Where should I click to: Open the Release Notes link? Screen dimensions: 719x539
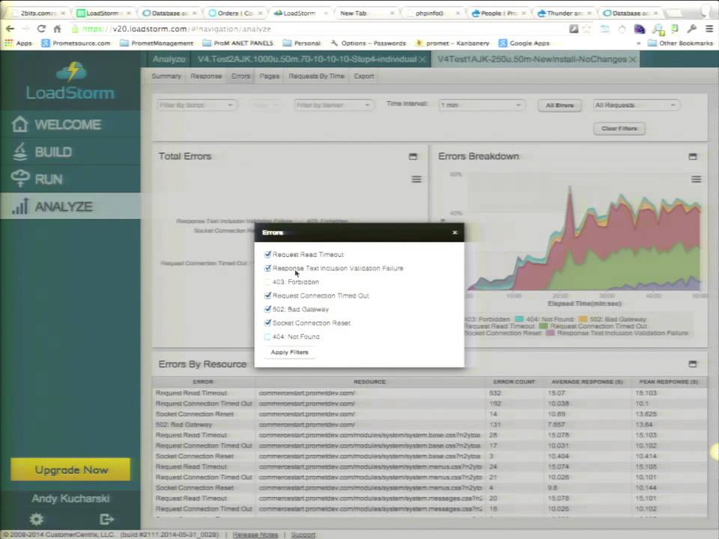(255, 535)
